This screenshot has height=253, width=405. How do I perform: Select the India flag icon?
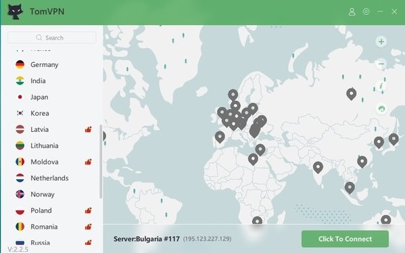tap(20, 81)
